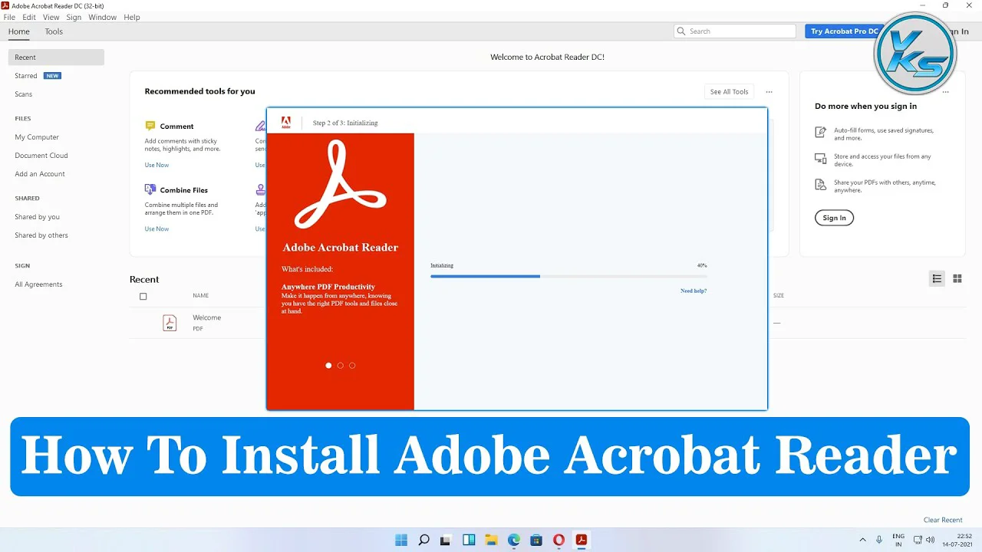Select the first carousel dot in installer

coord(328,366)
